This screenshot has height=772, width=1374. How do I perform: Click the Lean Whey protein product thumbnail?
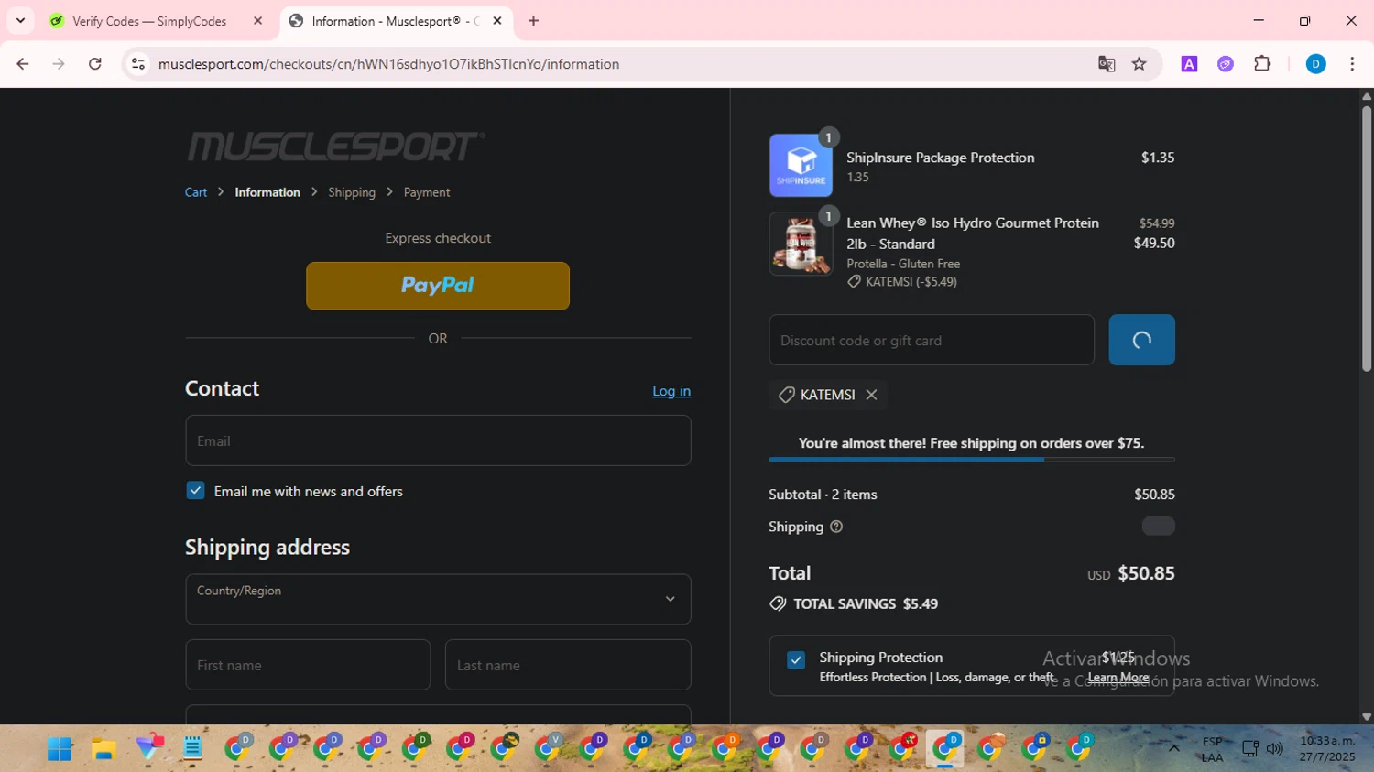point(801,245)
